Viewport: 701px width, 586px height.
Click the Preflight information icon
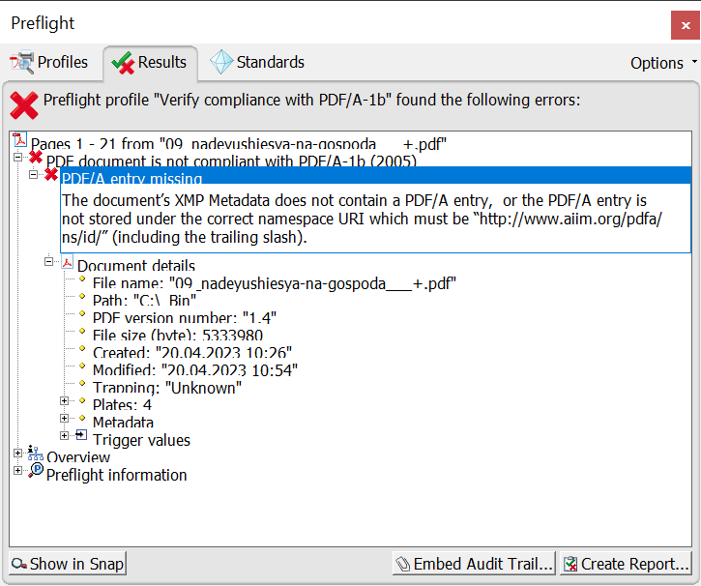click(37, 470)
